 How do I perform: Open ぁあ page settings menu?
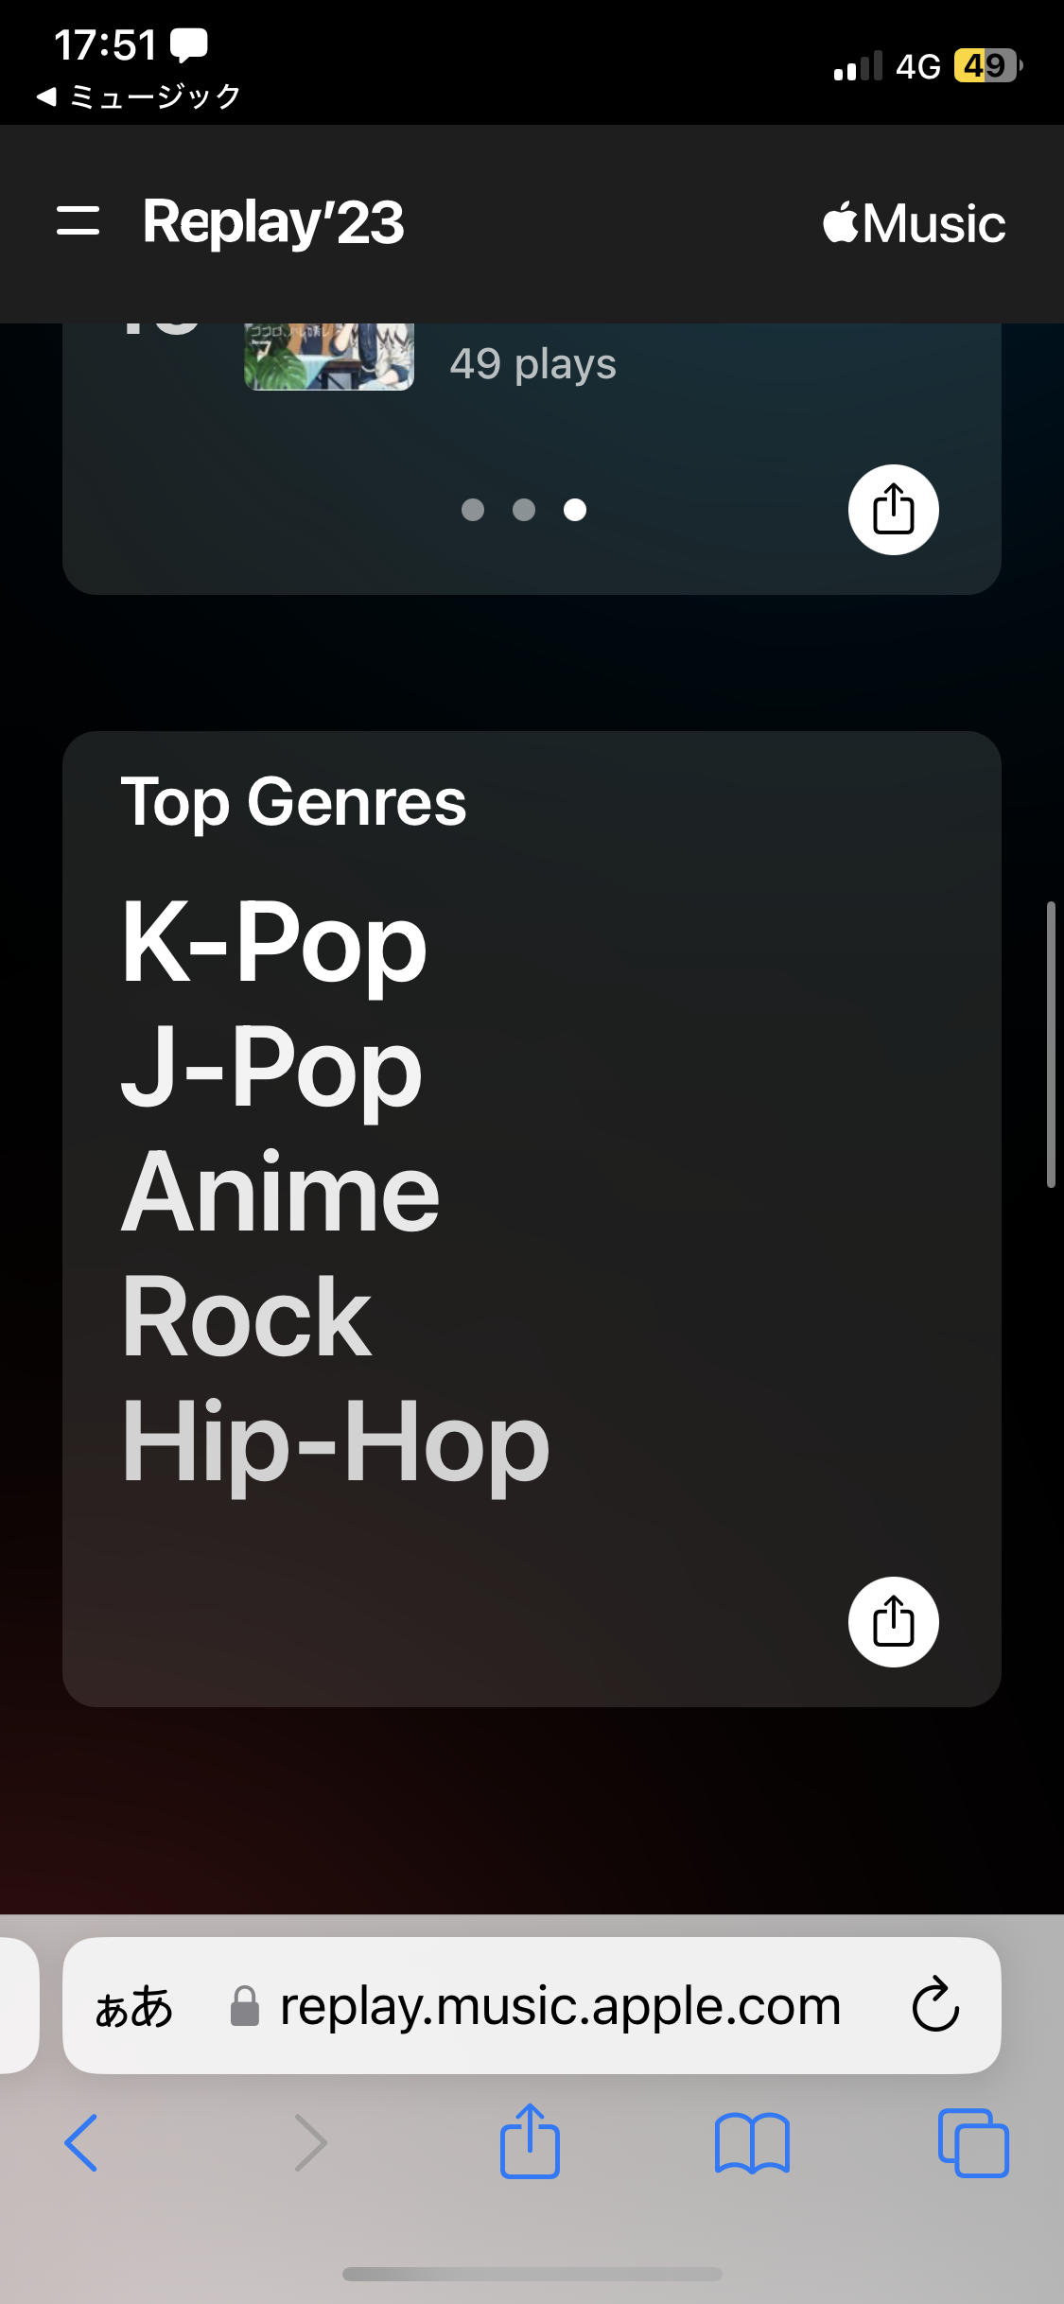[134, 2006]
